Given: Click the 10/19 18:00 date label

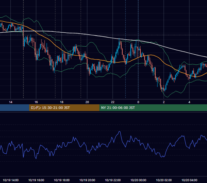Looking at the screenshot, I should coord(62,180).
